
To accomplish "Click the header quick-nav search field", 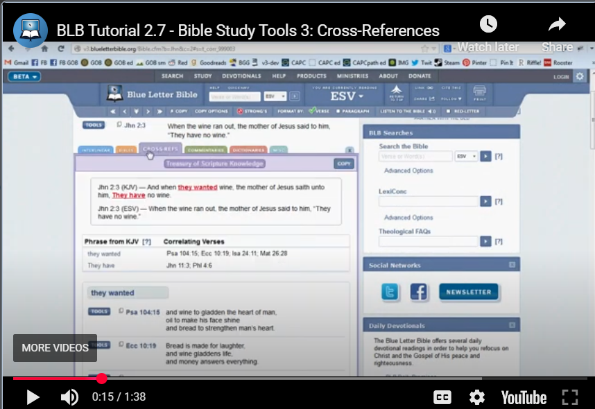I will 234,97.
